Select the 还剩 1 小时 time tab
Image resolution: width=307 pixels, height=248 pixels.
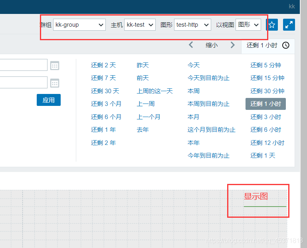(x=262, y=45)
